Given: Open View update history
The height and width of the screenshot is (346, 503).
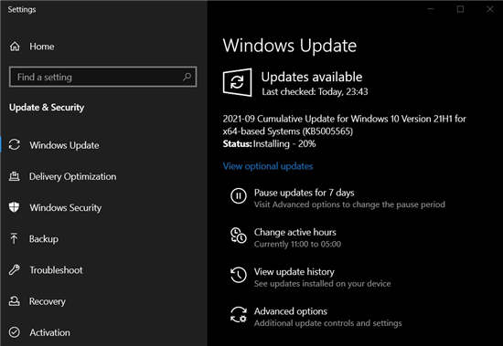Looking at the screenshot, I should [294, 272].
